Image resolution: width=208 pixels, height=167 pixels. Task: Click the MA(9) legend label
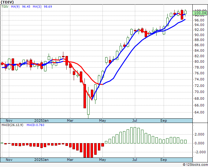[15, 7]
